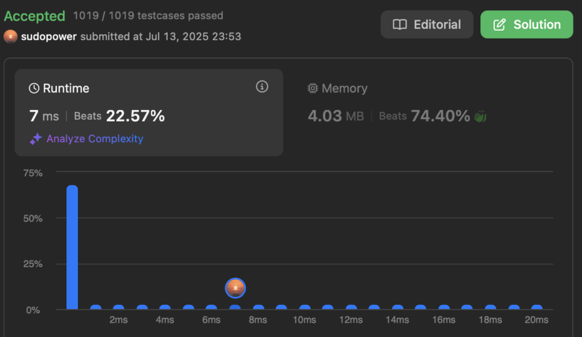
Task: Click the 22.57% runtime beats value
Action: 135,116
